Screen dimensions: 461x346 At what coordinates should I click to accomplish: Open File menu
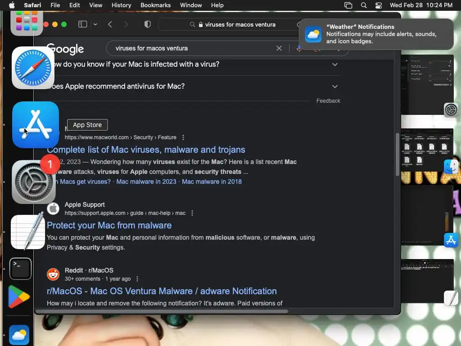(55, 5)
